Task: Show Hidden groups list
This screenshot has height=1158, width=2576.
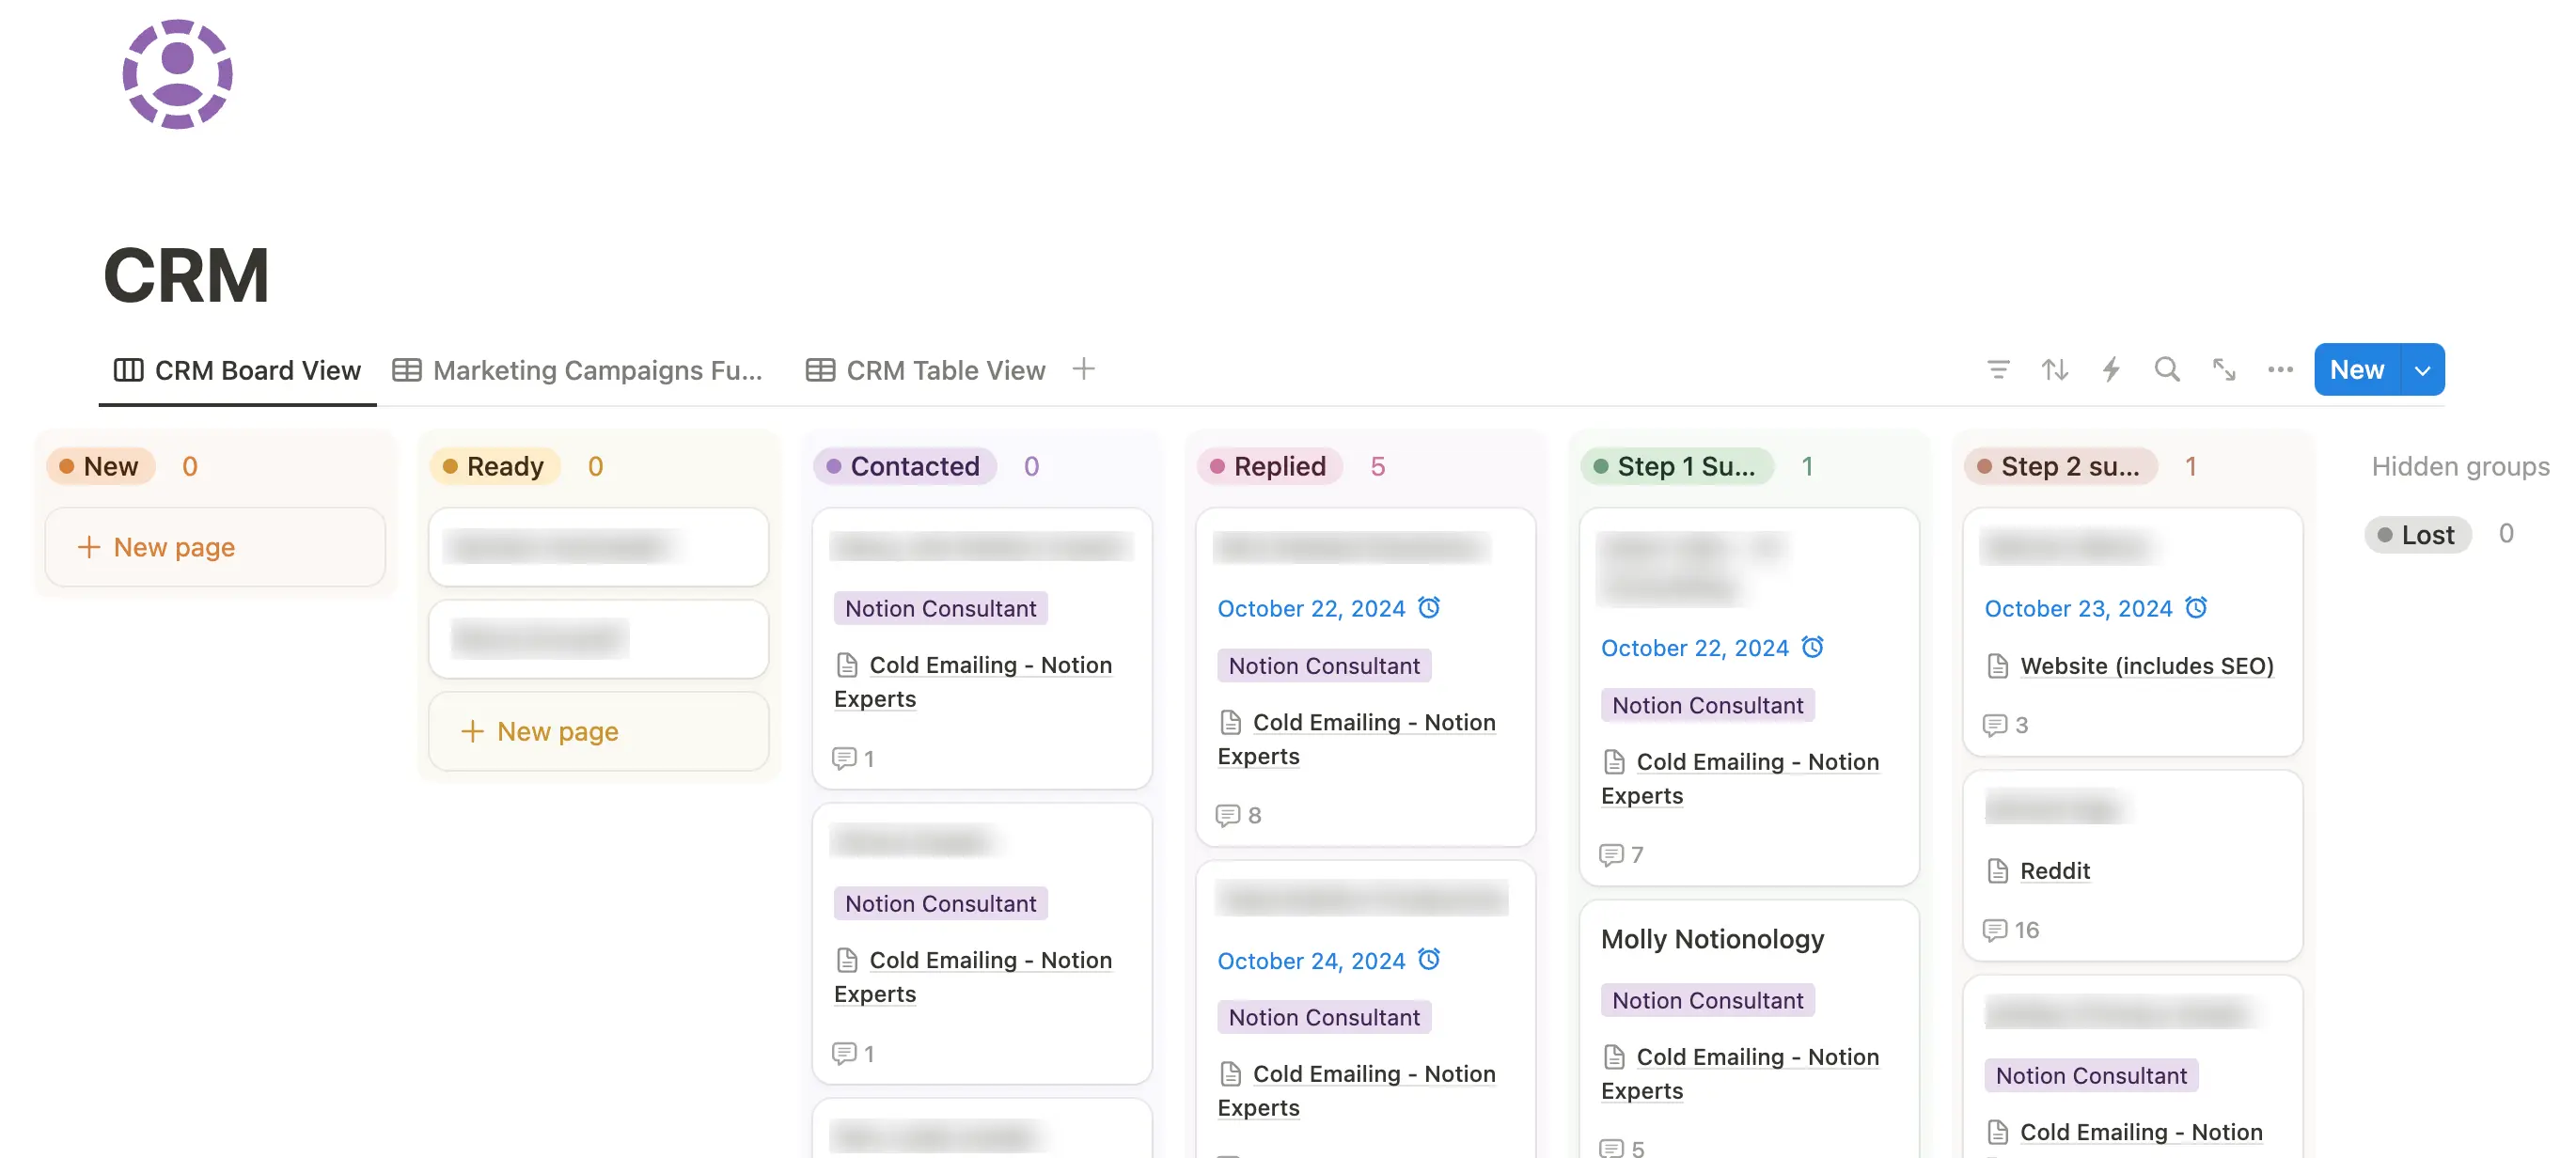Action: point(2460,466)
